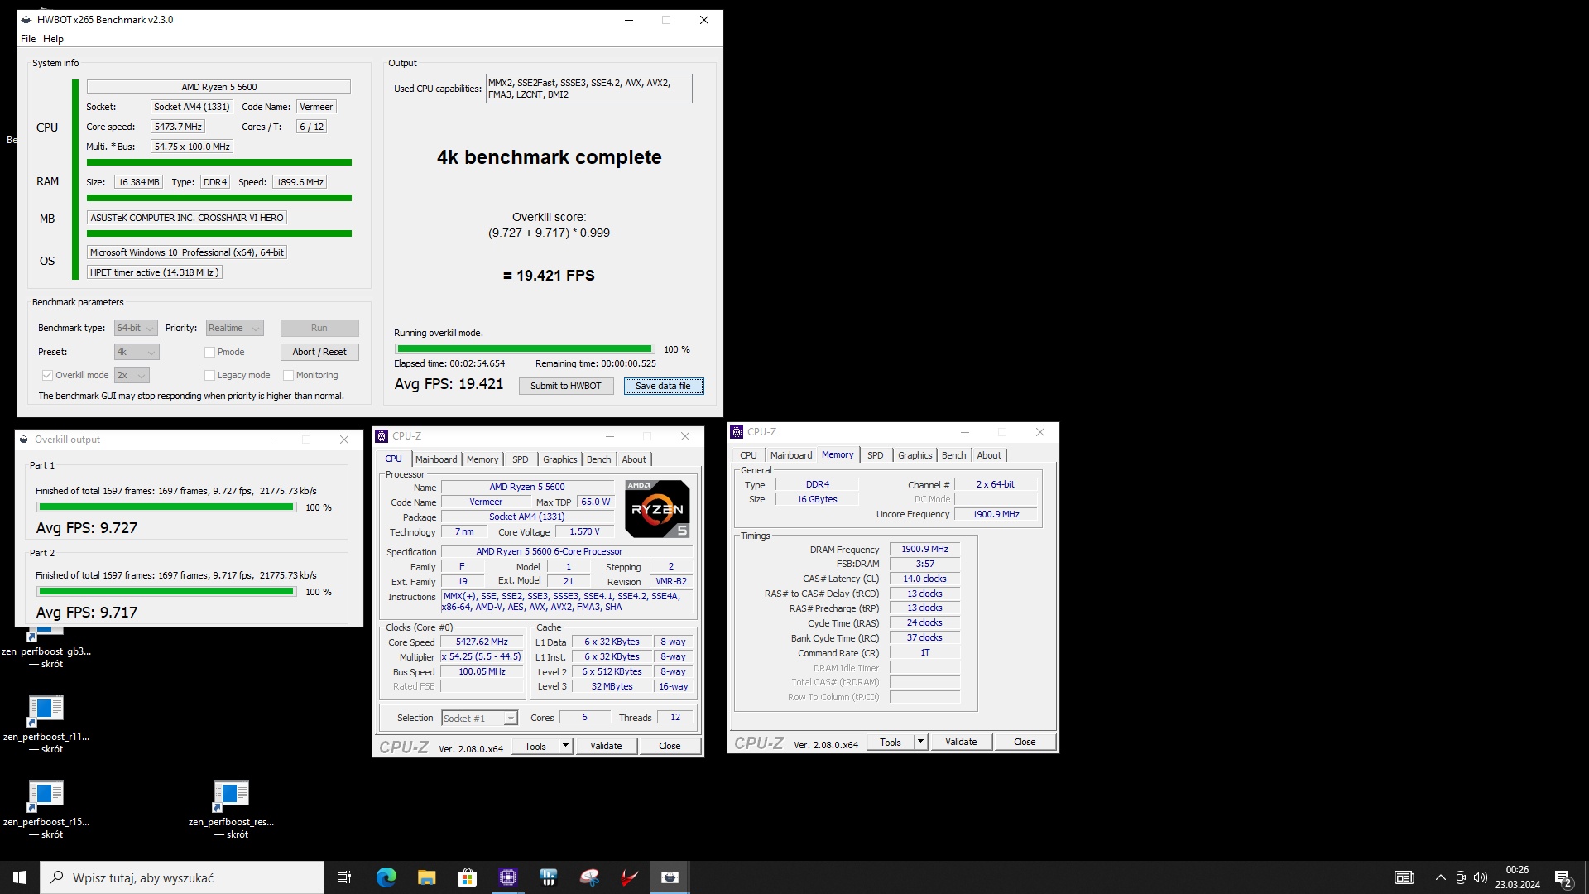Click the Overkill output window icon
The height and width of the screenshot is (894, 1589).
pos(24,440)
